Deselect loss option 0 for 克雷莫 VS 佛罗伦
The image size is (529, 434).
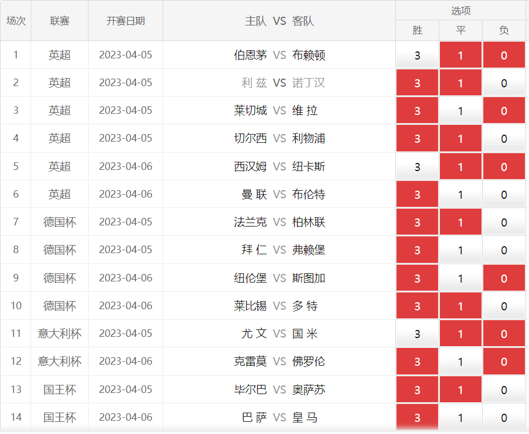click(504, 361)
